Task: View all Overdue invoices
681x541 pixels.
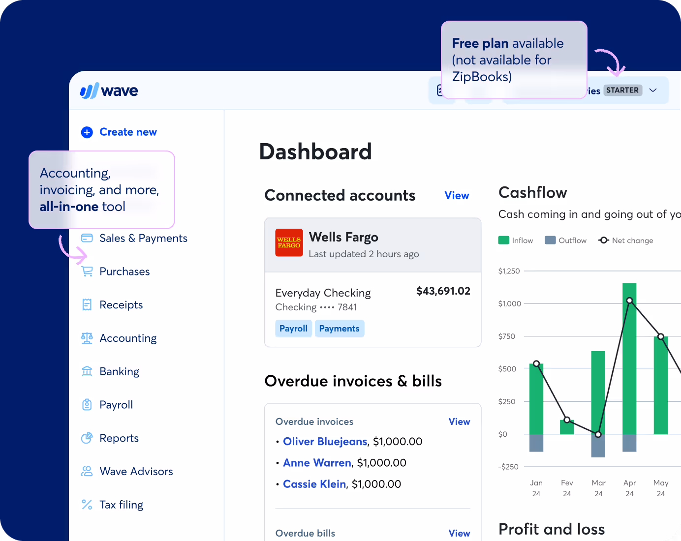Action: click(459, 421)
